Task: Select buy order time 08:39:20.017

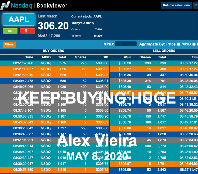Action: coord(23,164)
